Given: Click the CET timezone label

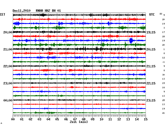Looking at the screenshot, I should pos(3,15).
